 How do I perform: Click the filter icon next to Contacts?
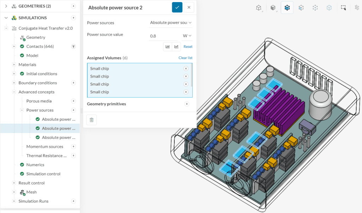tap(74, 47)
